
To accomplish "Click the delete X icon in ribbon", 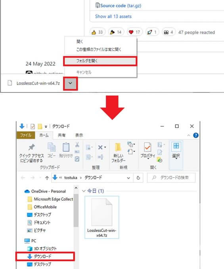I will coord(100,148).
